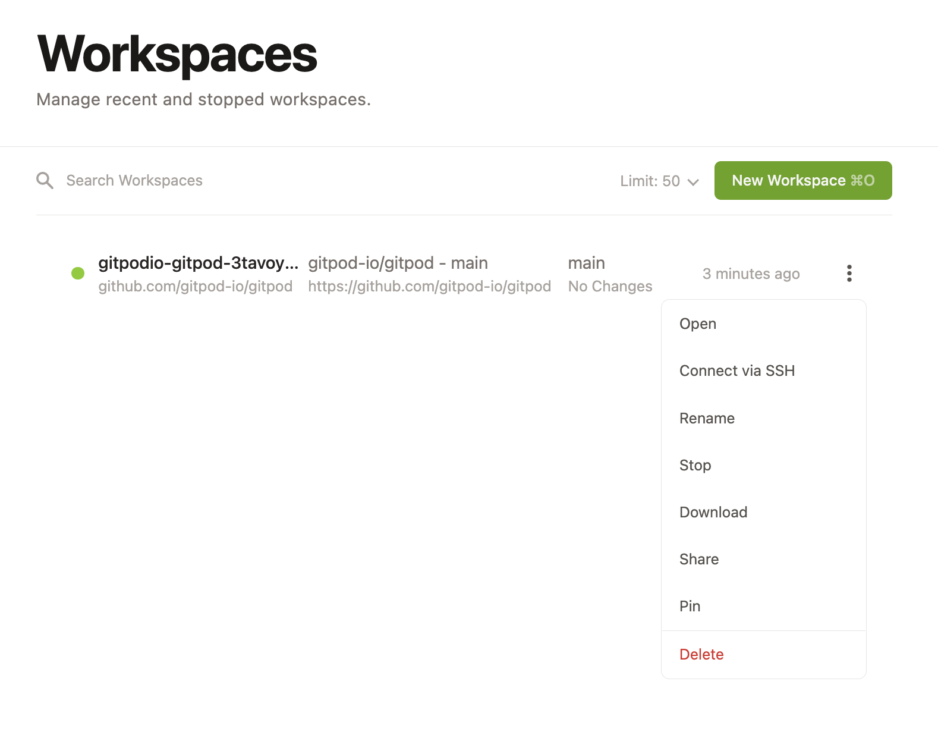Open the Limit: 50 dropdown

point(659,181)
